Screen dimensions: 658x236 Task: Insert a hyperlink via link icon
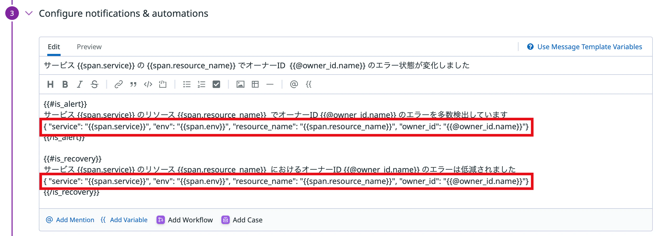119,84
